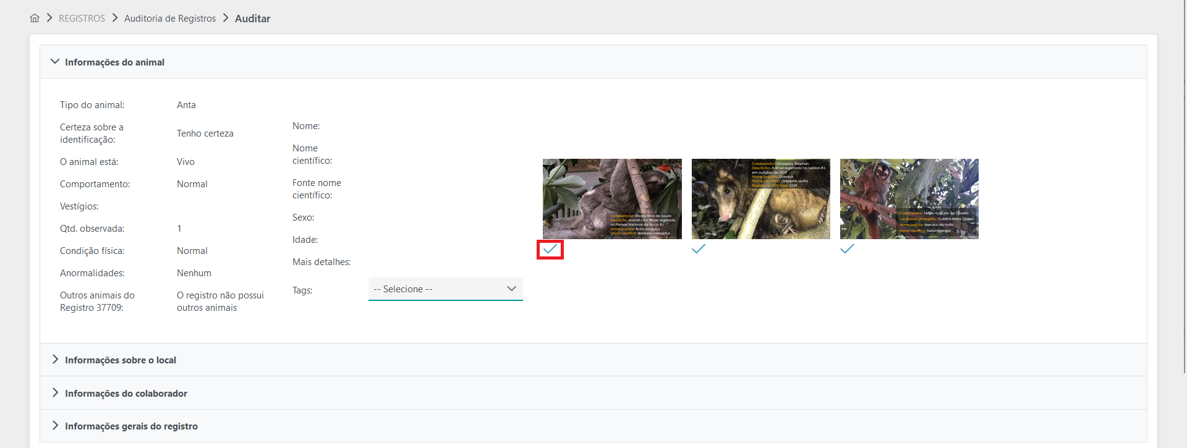
Task: Click the Mais detalhes label
Action: pos(321,262)
